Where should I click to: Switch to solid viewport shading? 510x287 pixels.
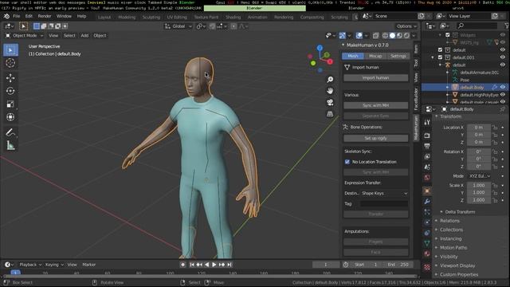(393, 35)
